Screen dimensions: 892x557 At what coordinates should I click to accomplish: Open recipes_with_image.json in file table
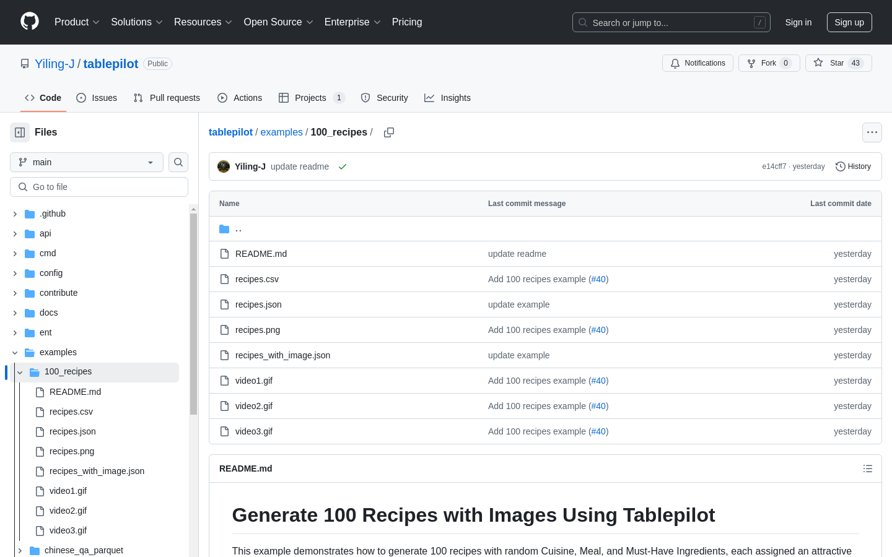coord(282,355)
